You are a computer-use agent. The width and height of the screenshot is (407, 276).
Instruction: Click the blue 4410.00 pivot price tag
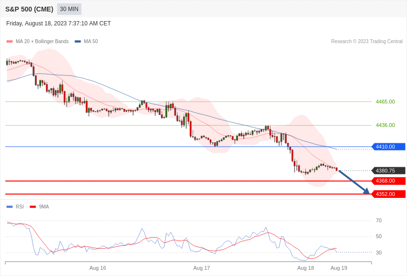(389, 147)
